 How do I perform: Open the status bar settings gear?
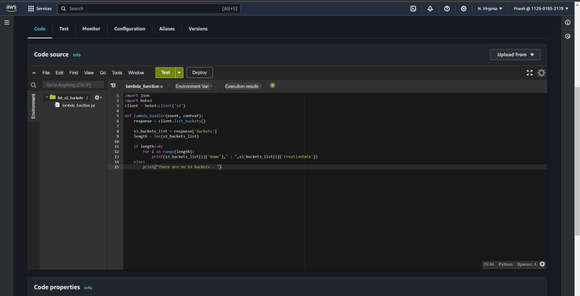(x=542, y=264)
